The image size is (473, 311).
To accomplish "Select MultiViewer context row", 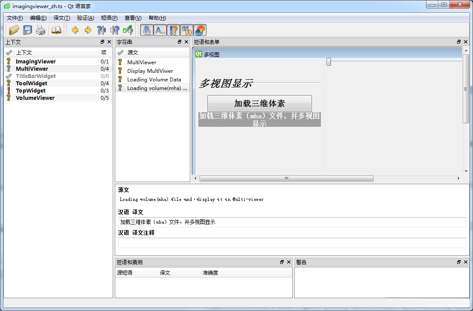I will tap(58, 69).
